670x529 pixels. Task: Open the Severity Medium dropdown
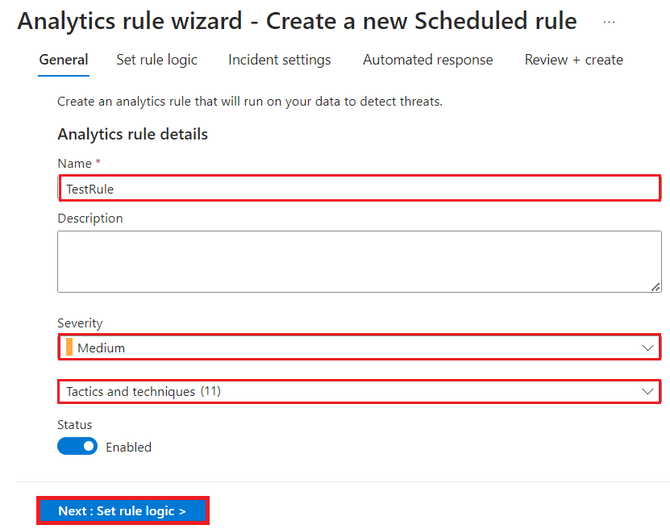pyautogui.click(x=359, y=348)
